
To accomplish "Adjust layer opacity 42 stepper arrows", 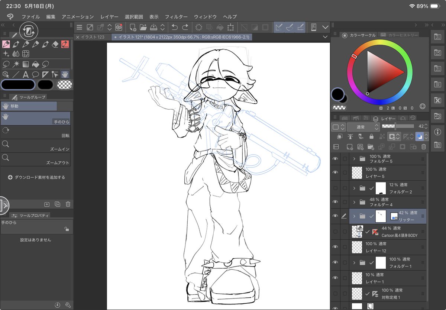I will coord(426,127).
